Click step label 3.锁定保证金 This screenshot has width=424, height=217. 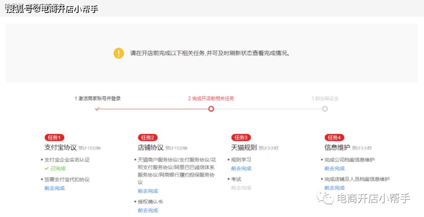point(325,99)
